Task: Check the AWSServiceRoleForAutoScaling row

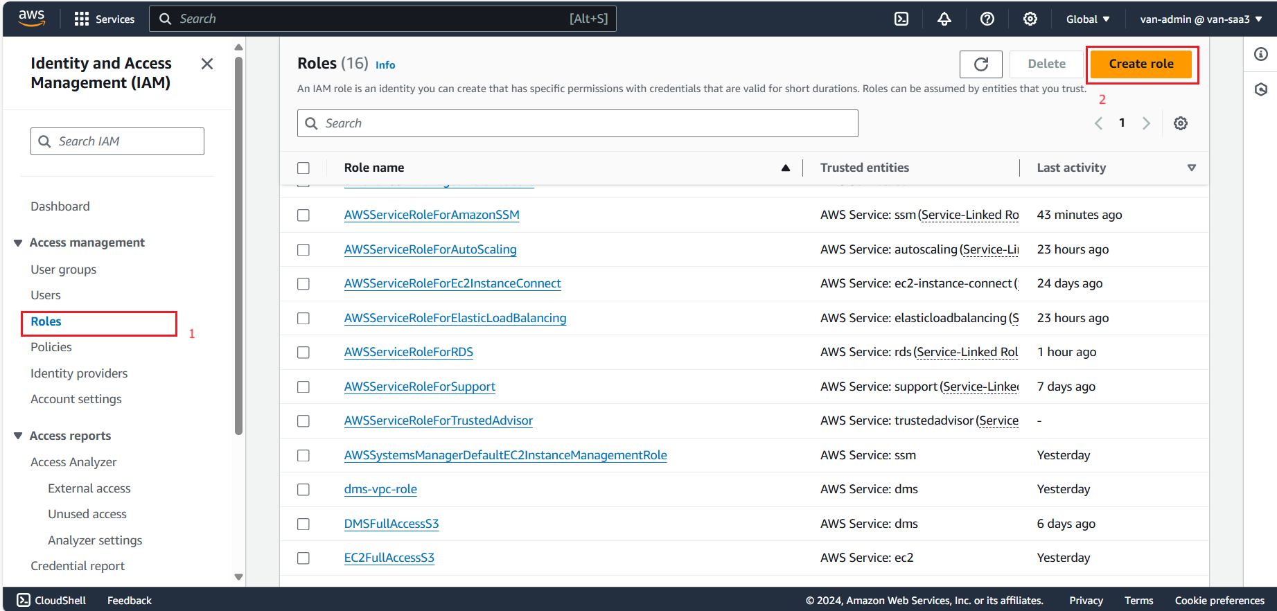Action: coord(303,249)
